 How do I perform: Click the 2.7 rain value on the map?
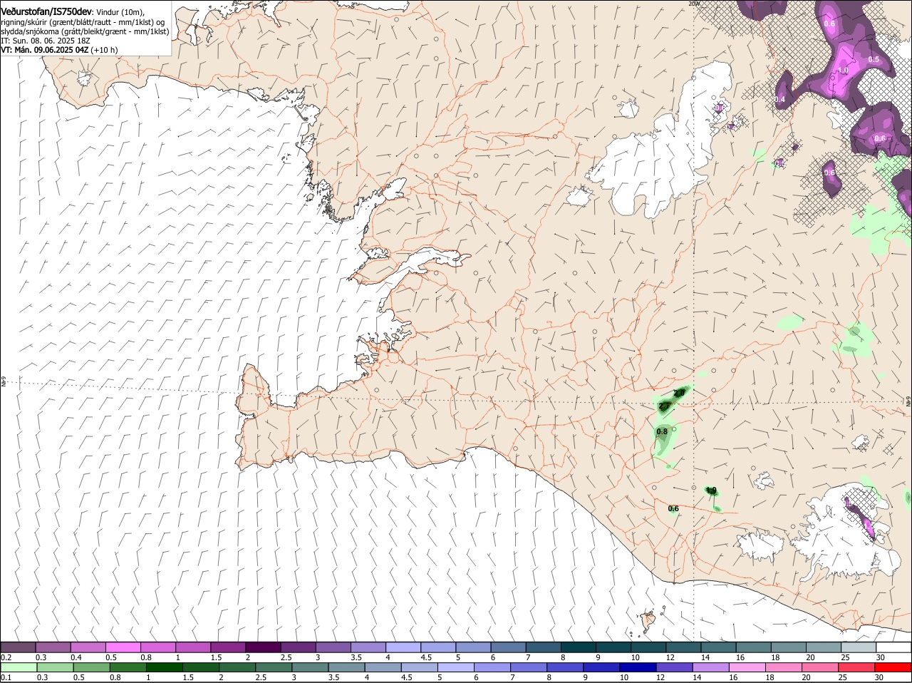pyautogui.click(x=664, y=406)
